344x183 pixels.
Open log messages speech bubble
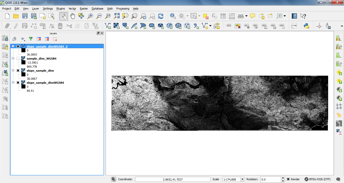coord(338,179)
